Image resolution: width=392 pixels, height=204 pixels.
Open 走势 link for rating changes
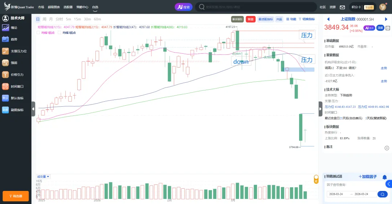pos(384,68)
